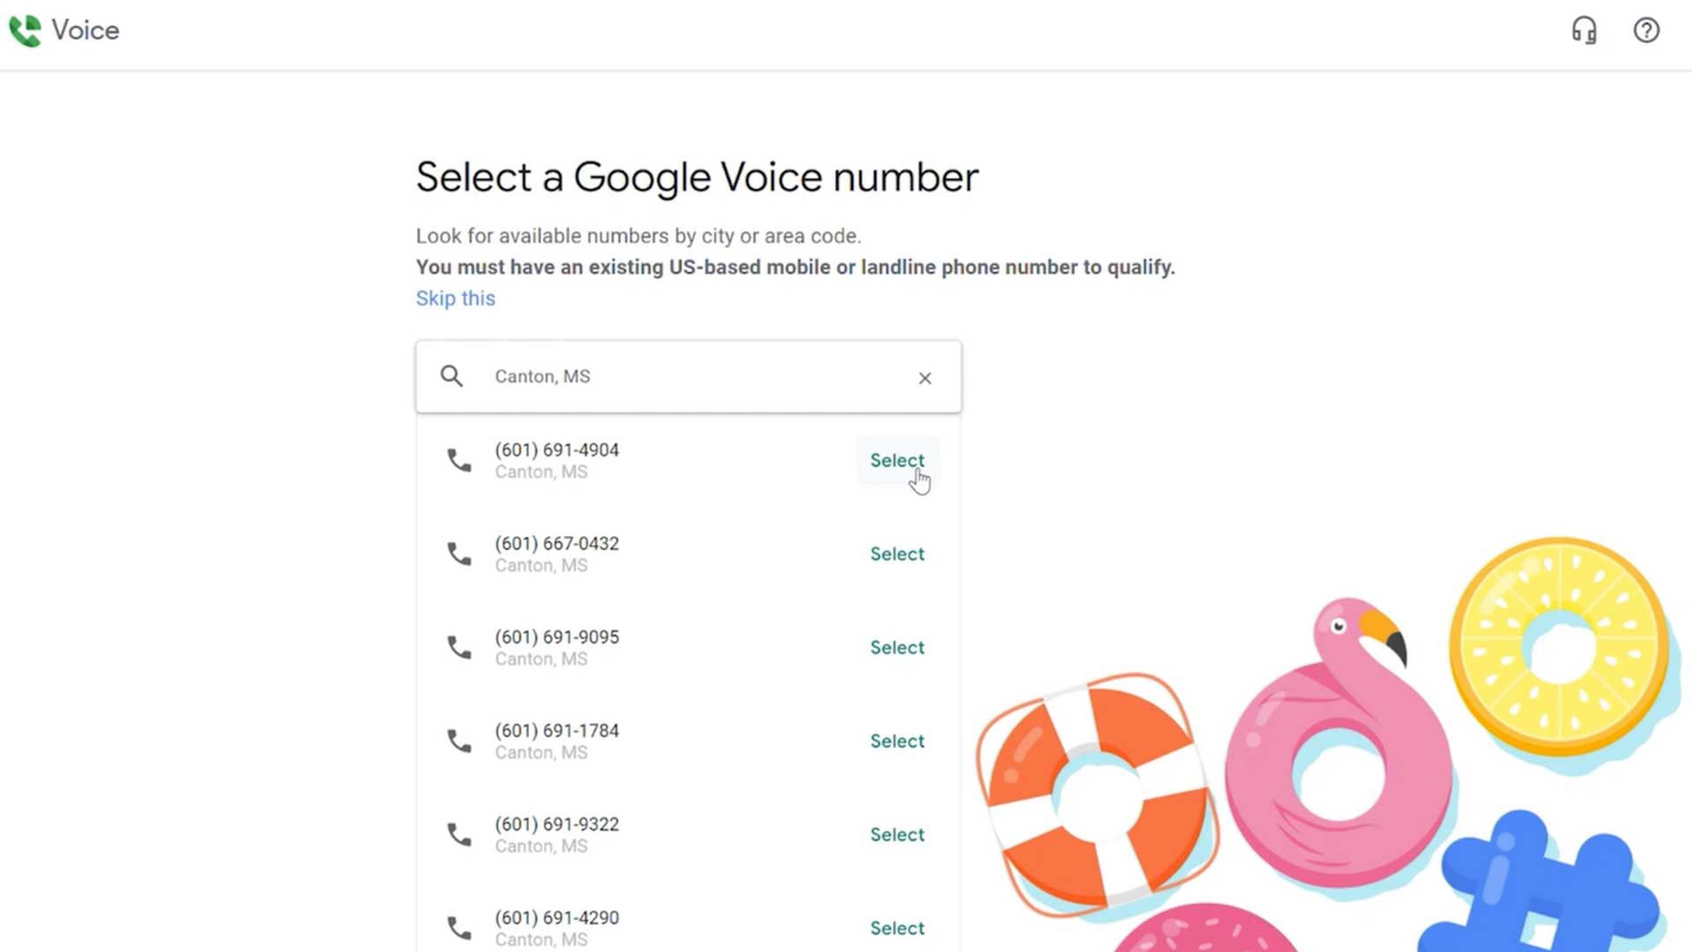Click the (601) 691-9095 number entry
Image resolution: width=1692 pixels, height=952 pixels.
coord(688,647)
